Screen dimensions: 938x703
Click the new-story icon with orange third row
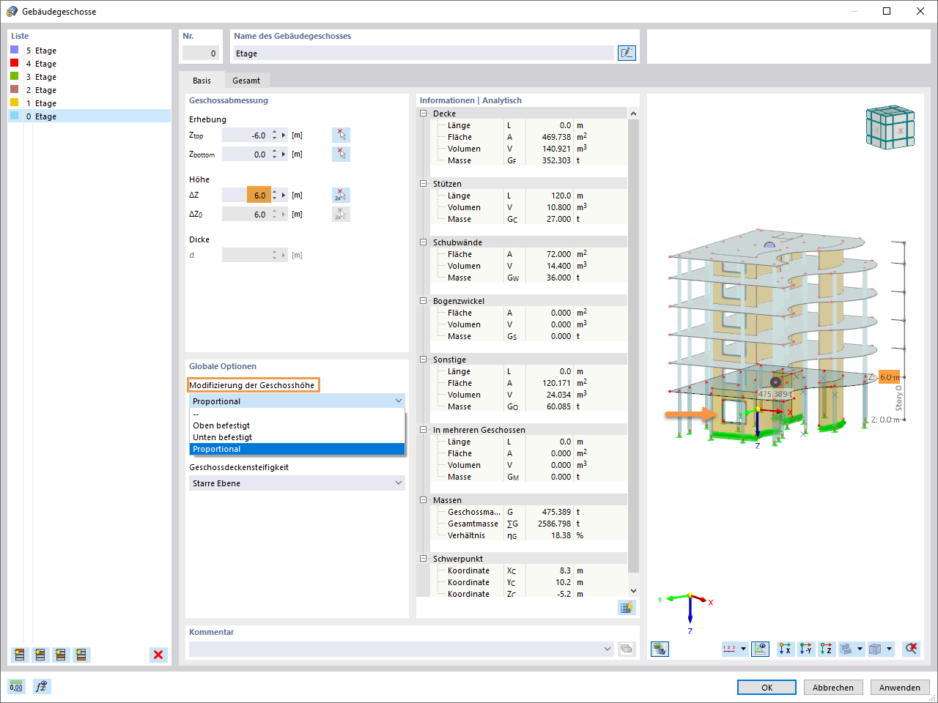[x=61, y=655]
